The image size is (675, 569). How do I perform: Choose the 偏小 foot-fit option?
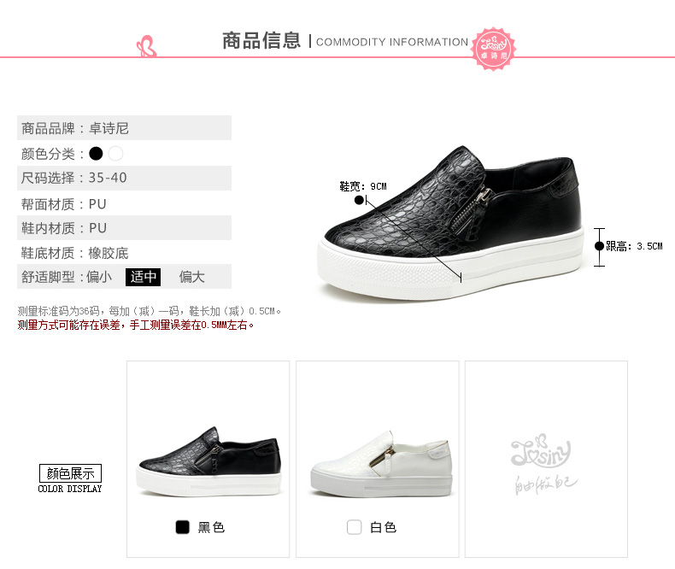(x=99, y=277)
